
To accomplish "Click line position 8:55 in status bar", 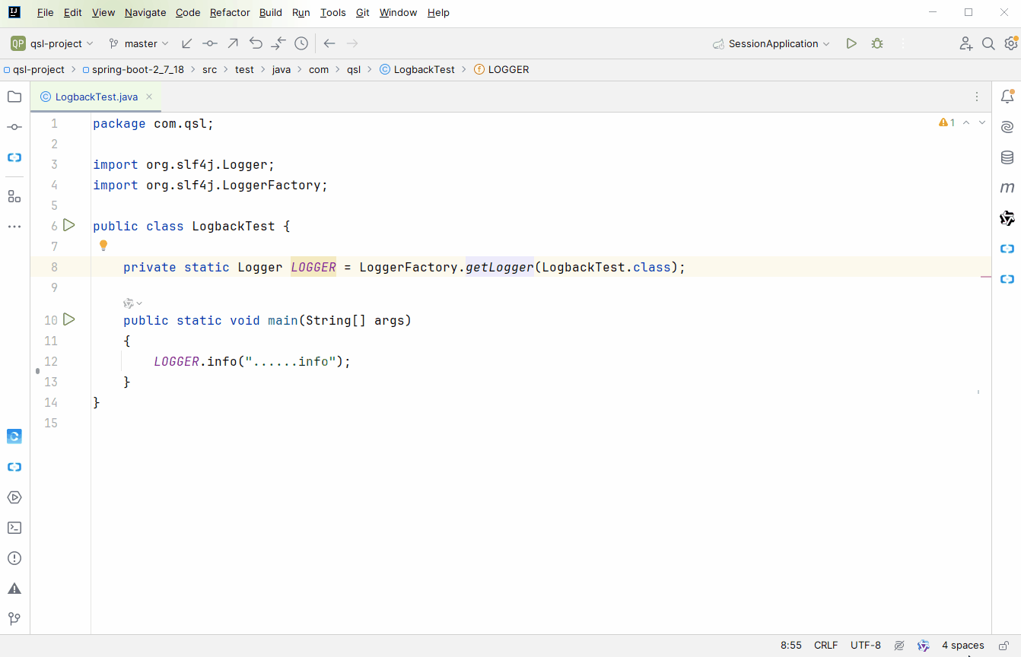I will coord(791,645).
